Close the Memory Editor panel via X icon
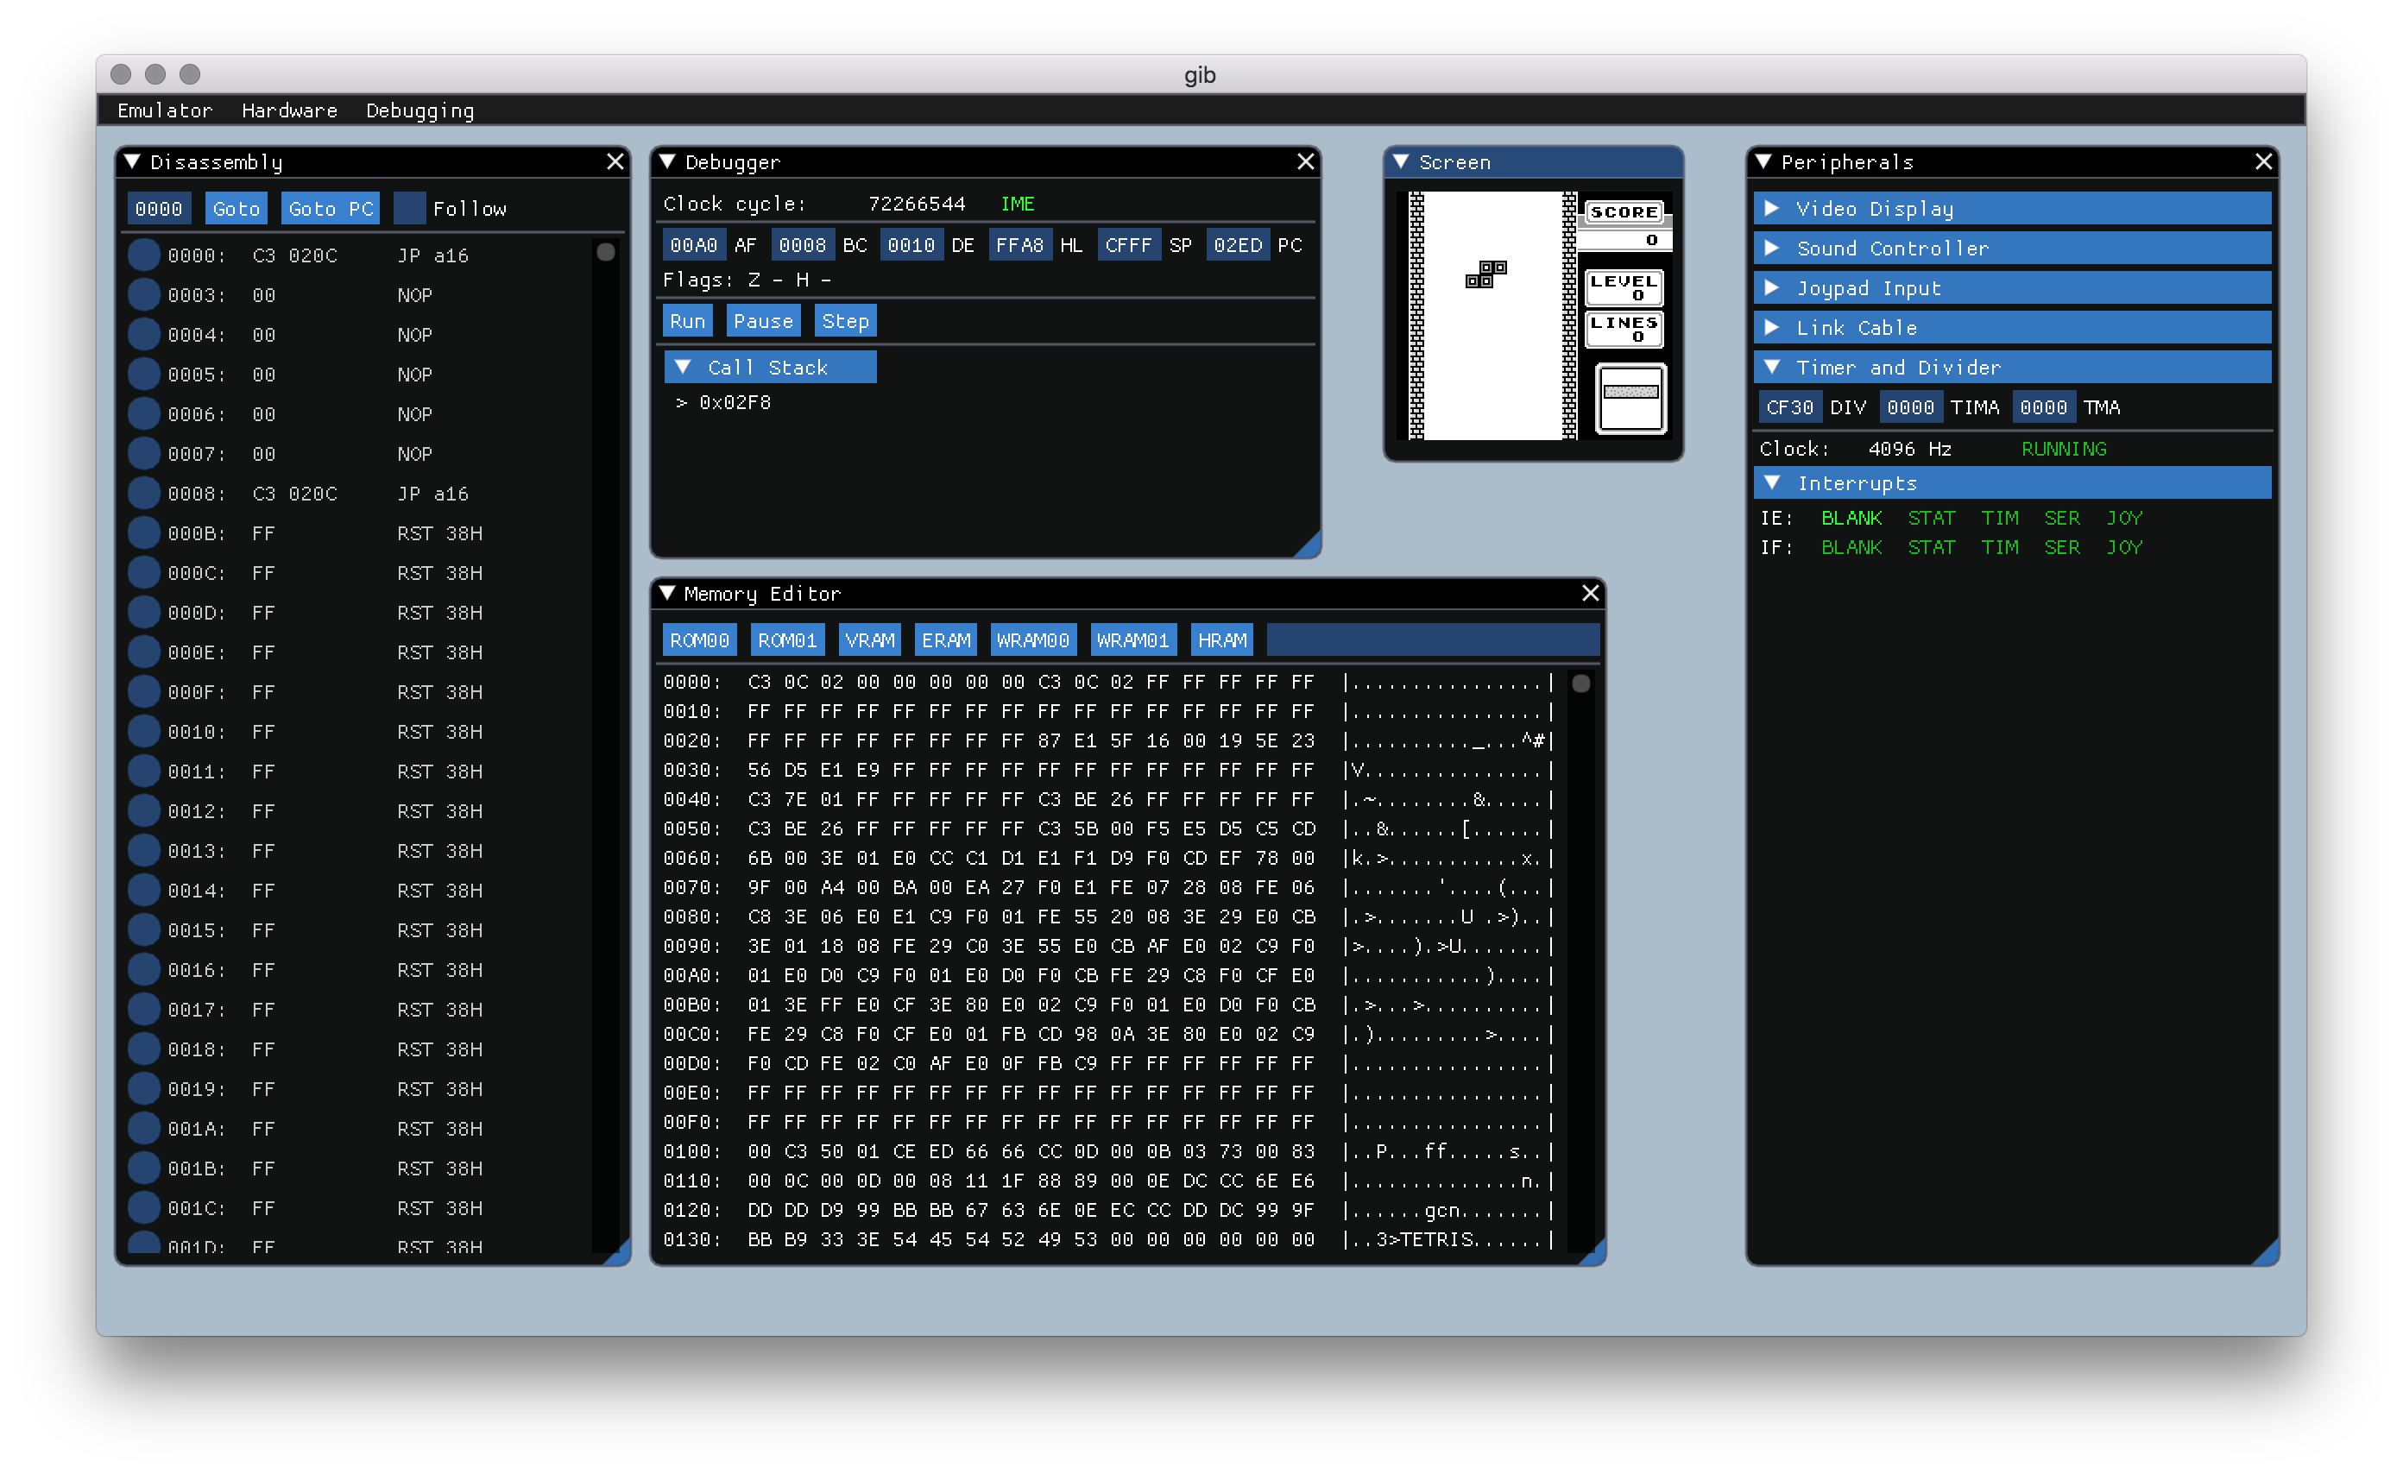 (x=1590, y=593)
